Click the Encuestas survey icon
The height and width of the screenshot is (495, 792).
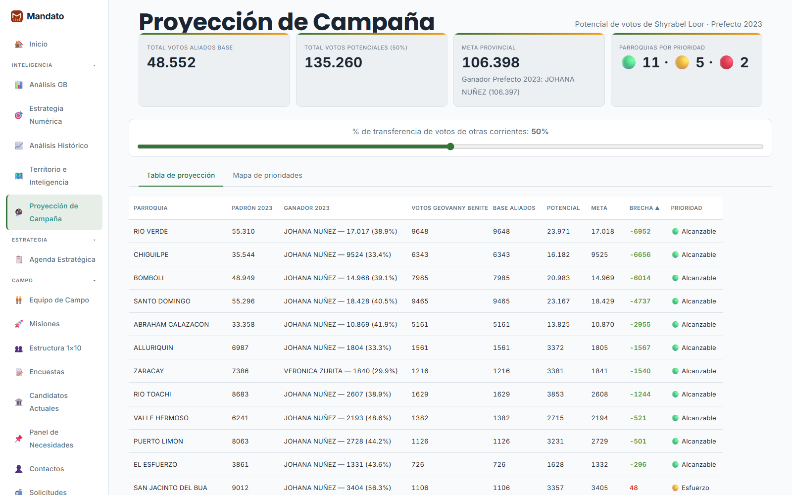[19, 372]
